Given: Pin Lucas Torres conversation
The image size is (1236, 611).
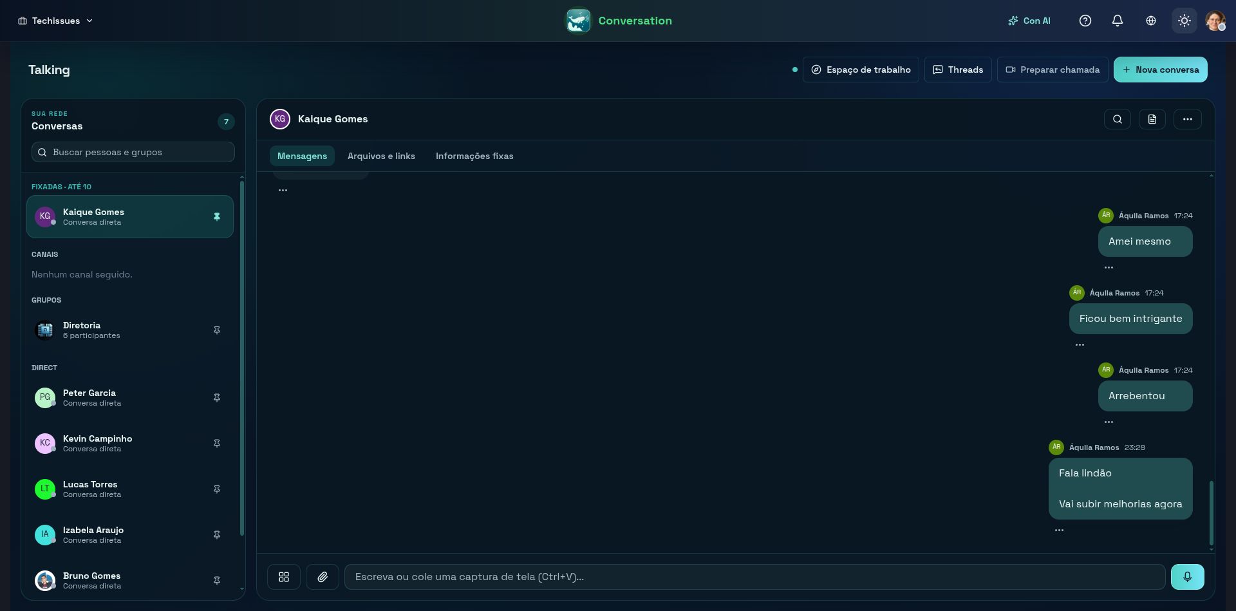Looking at the screenshot, I should [217, 489].
